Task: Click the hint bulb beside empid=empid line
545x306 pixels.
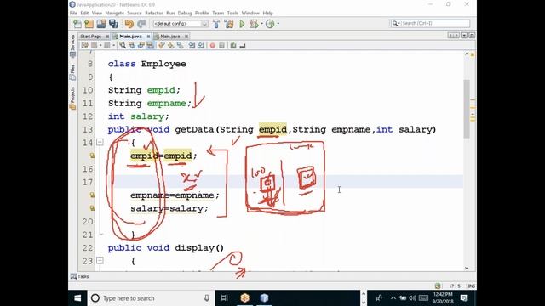Action: (92, 156)
